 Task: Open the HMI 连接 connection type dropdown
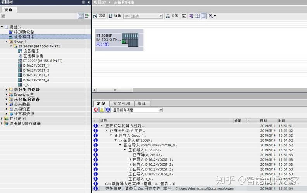tap(160, 16)
